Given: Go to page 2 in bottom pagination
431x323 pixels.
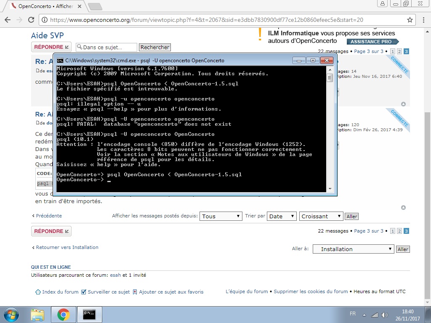Looking at the screenshot, I should 399,231.
